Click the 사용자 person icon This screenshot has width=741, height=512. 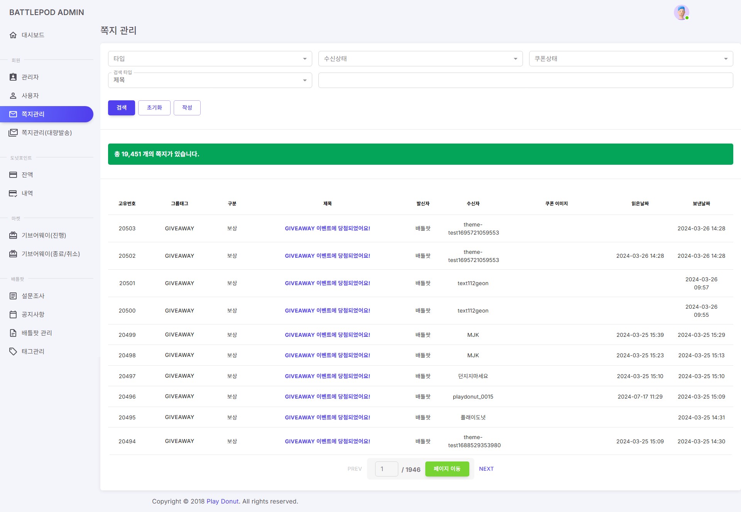[13, 96]
